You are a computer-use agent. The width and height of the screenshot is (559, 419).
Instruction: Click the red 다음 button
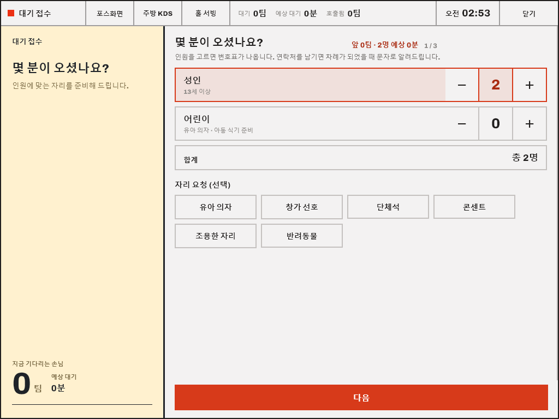(x=361, y=397)
